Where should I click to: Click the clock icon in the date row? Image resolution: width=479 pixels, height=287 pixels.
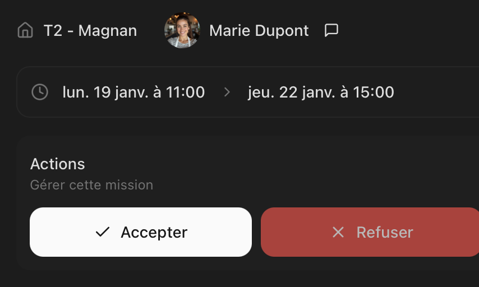[x=39, y=92]
